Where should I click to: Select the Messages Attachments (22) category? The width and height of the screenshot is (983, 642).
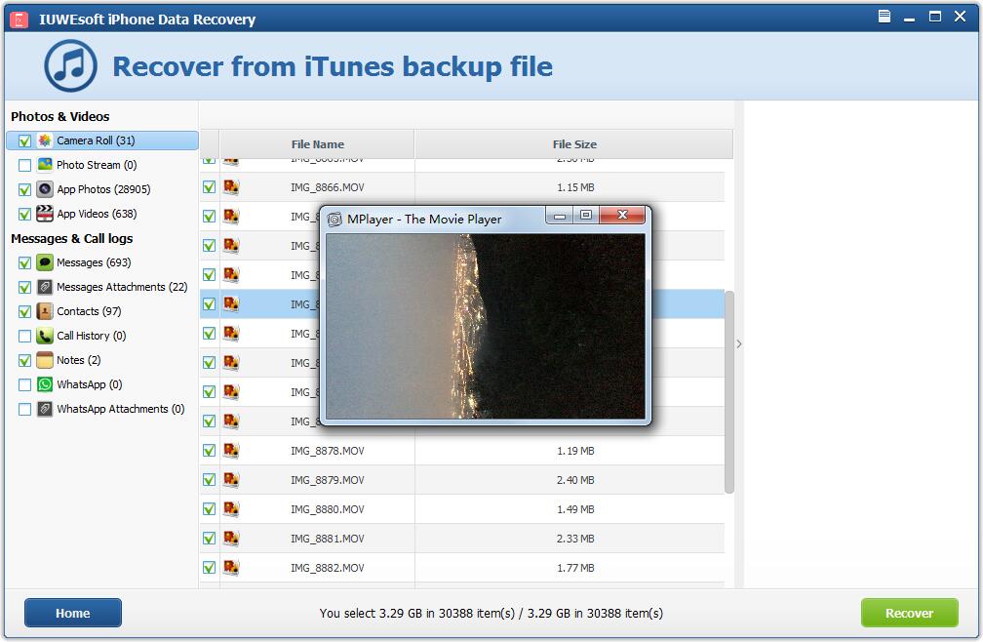(122, 287)
